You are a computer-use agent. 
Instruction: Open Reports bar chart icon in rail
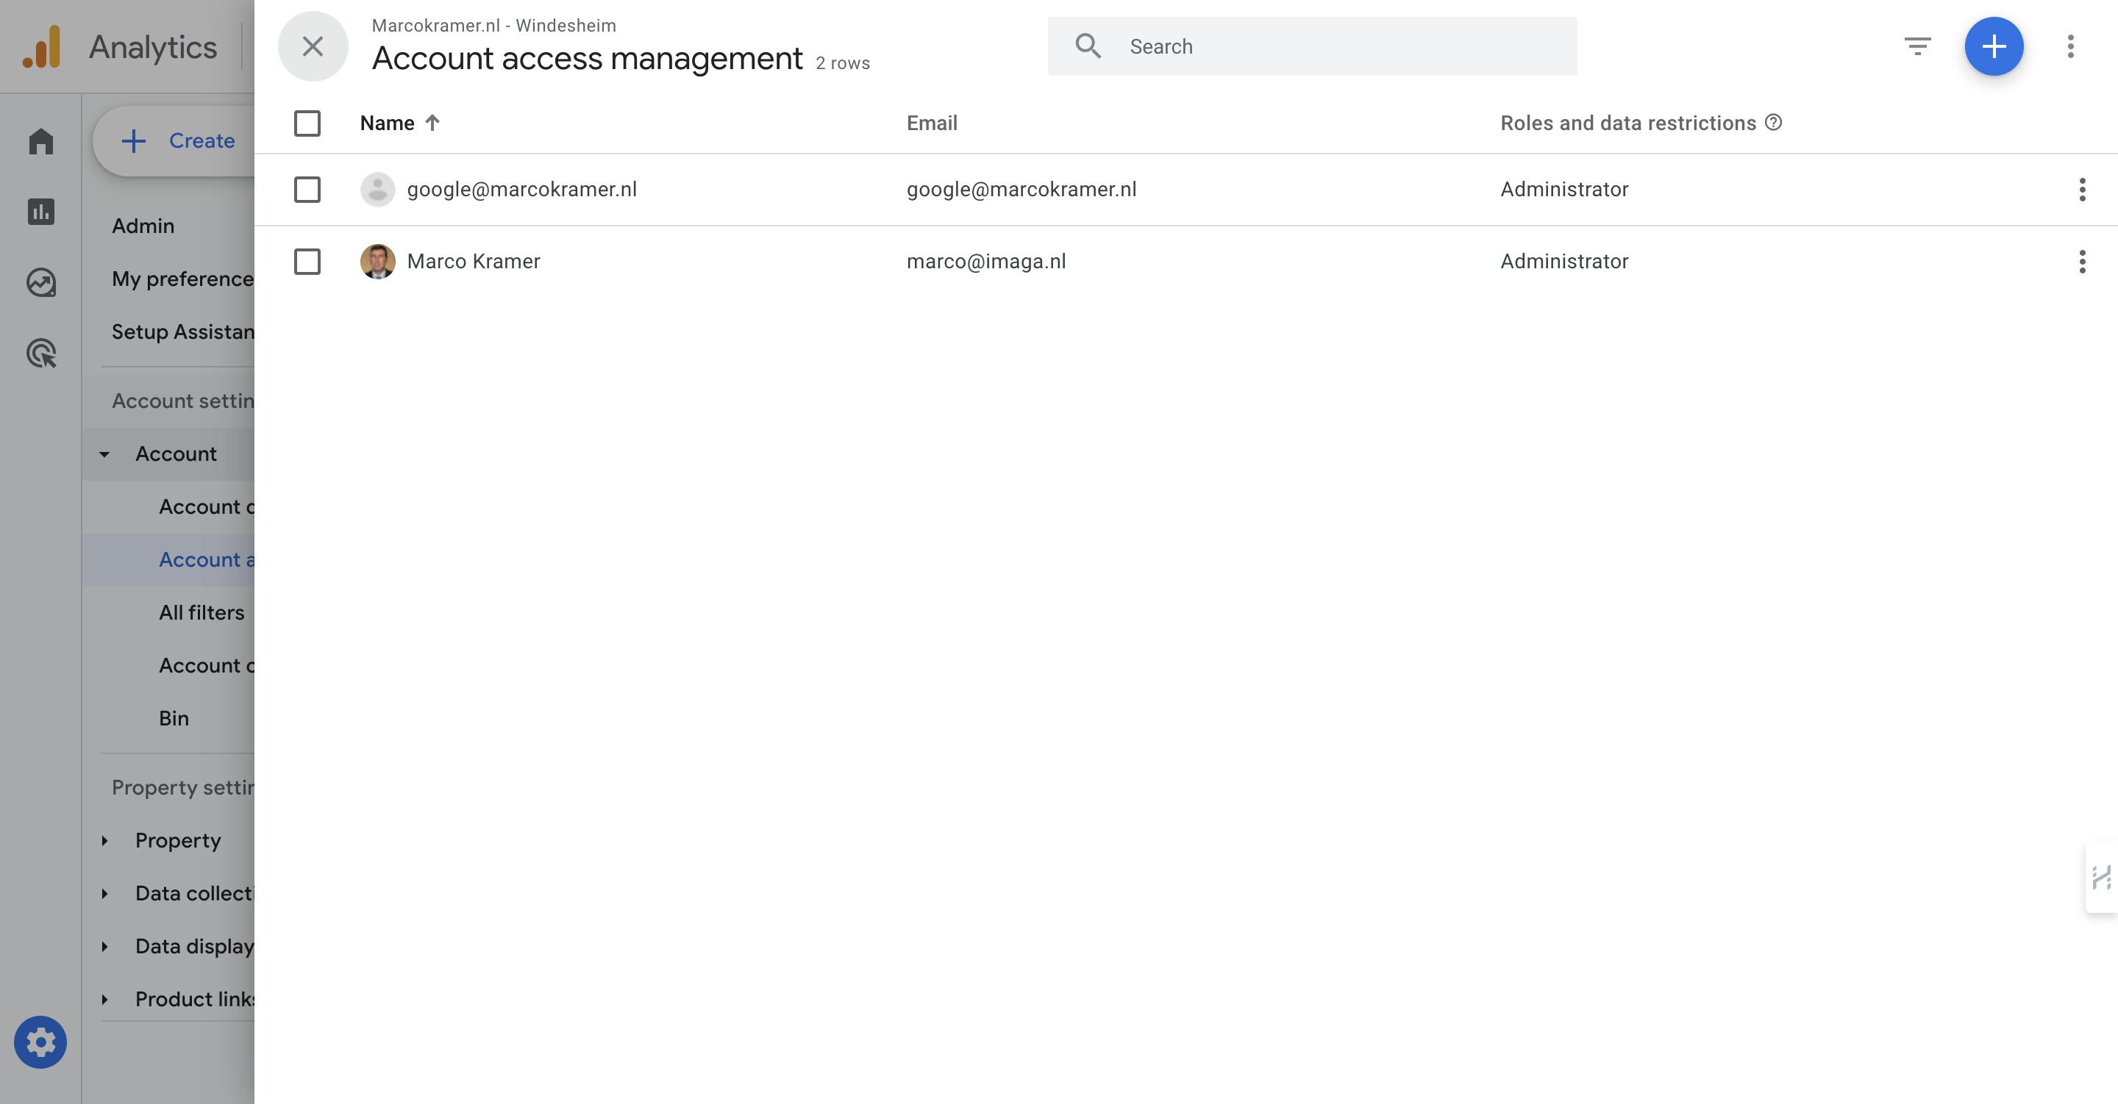[40, 212]
